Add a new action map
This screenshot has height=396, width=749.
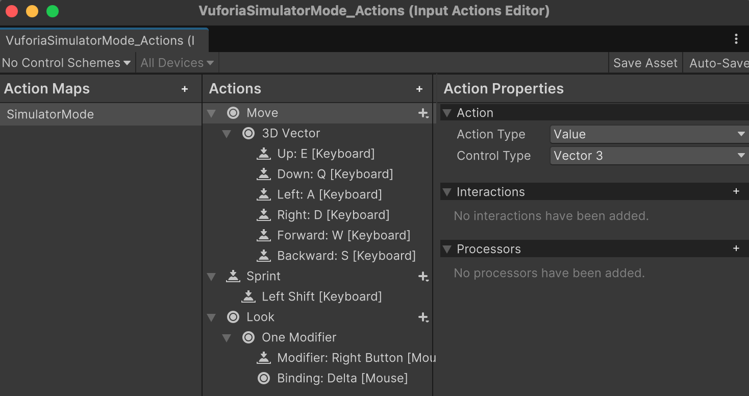coord(185,89)
